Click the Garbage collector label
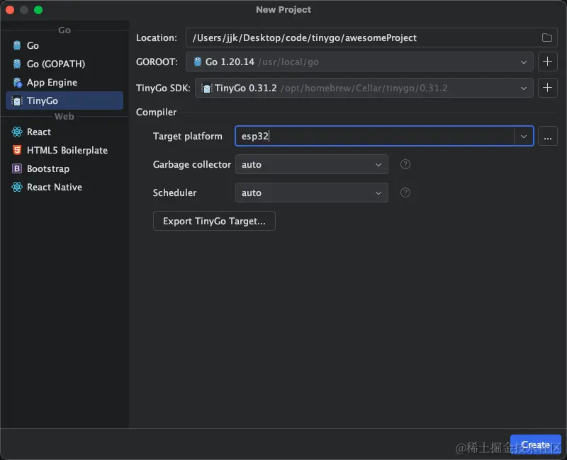This screenshot has height=460, width=567. pos(191,165)
